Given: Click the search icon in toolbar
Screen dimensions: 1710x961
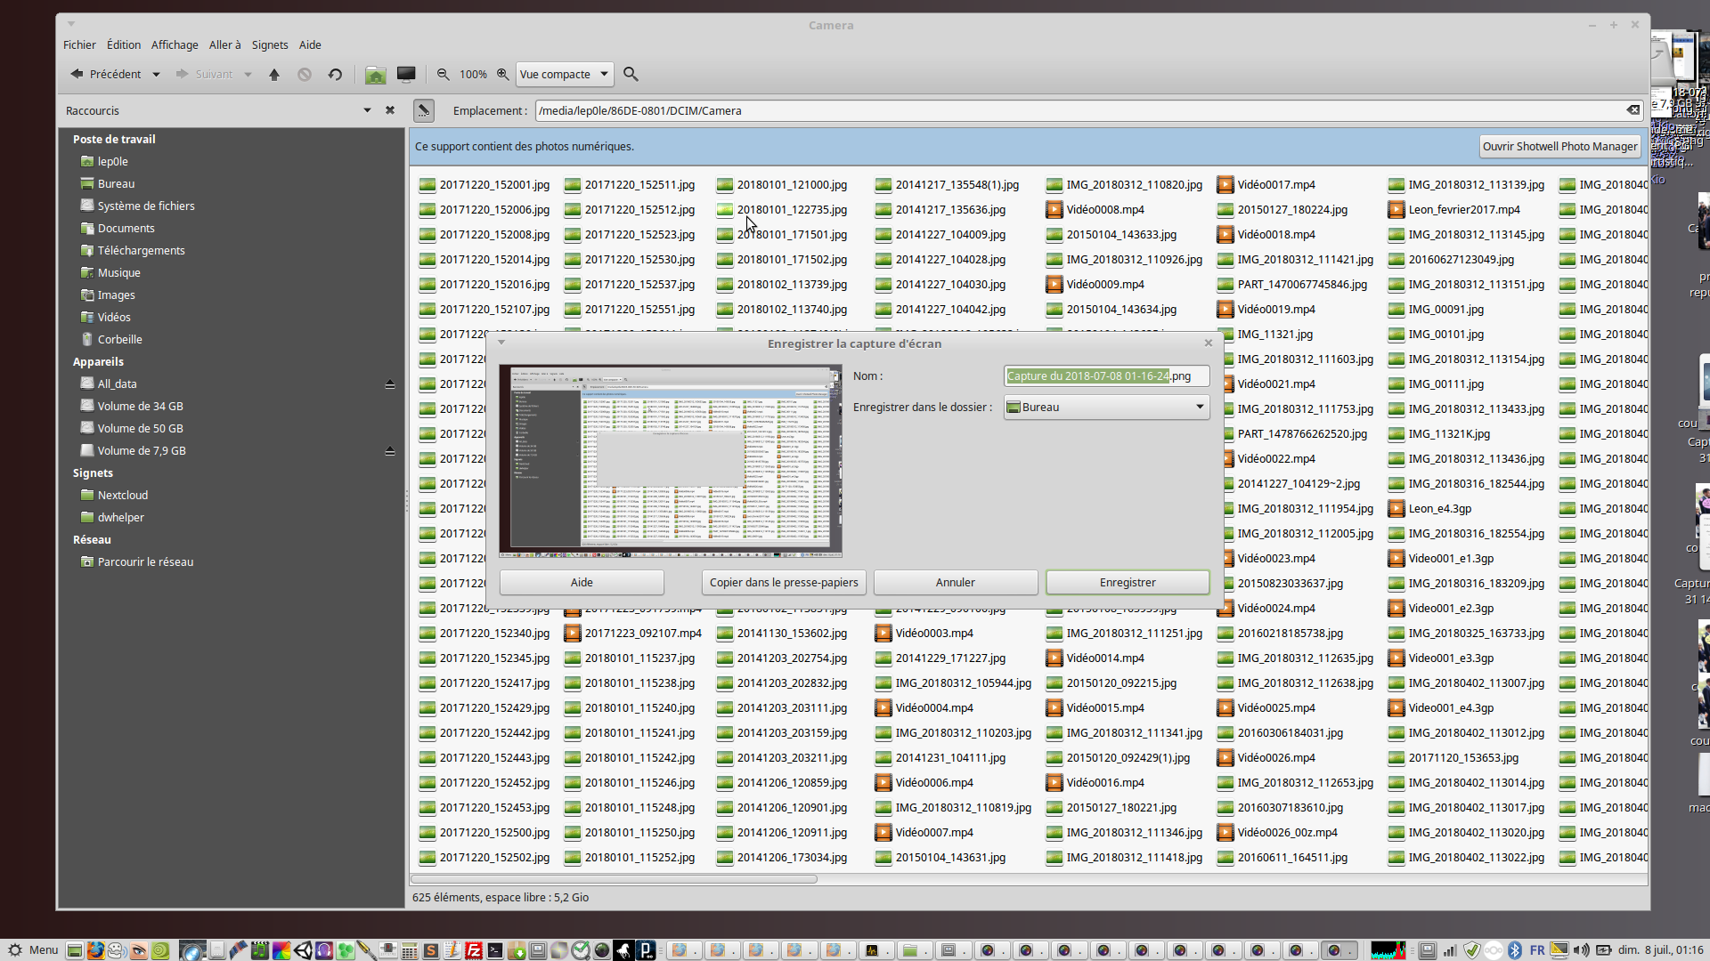Looking at the screenshot, I should (x=631, y=75).
